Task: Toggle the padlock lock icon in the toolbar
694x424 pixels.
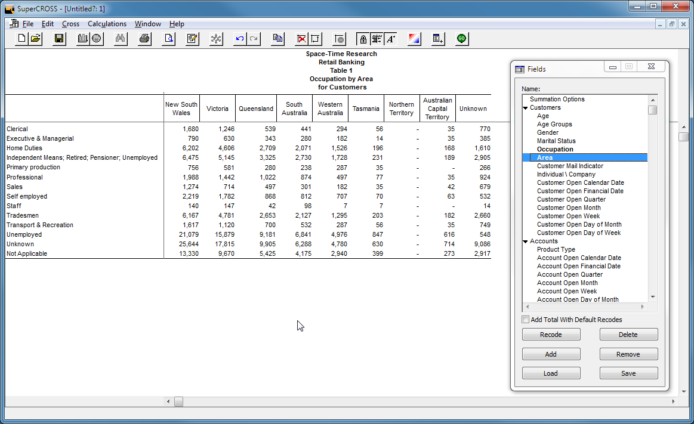Action: point(363,39)
